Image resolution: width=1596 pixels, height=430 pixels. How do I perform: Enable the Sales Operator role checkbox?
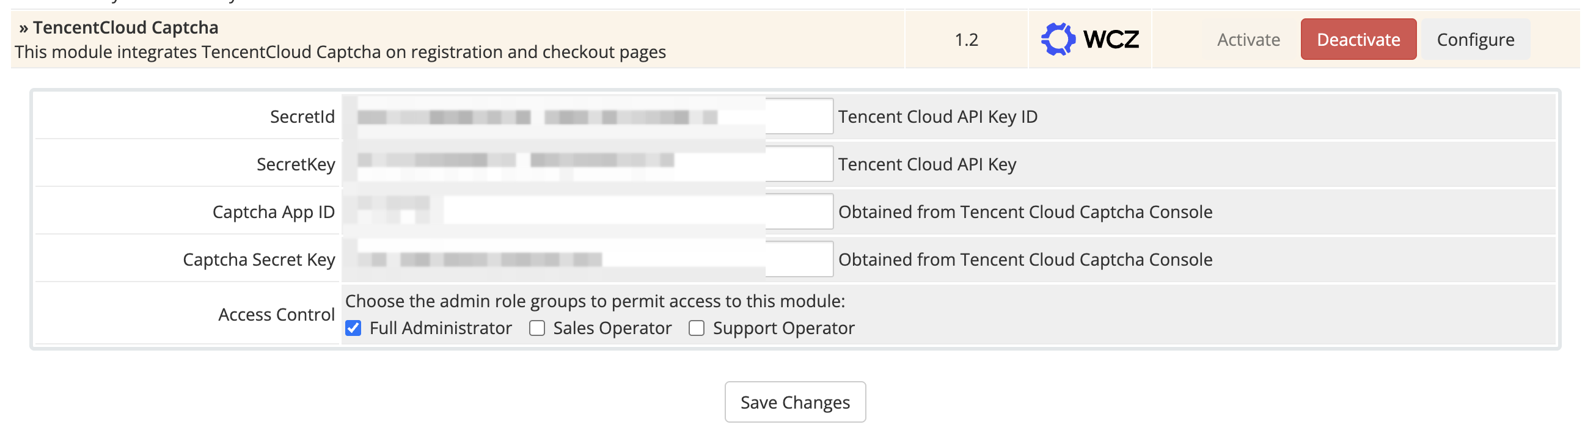click(537, 329)
